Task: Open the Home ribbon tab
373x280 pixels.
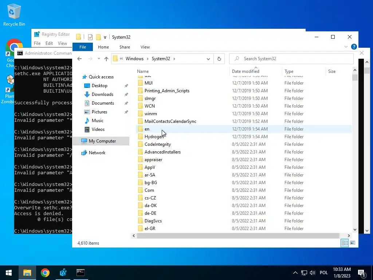Action: [103, 47]
